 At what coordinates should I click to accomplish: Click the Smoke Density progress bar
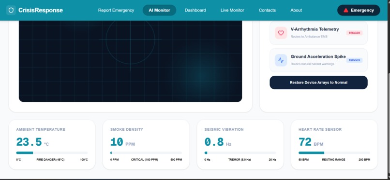coord(146,152)
